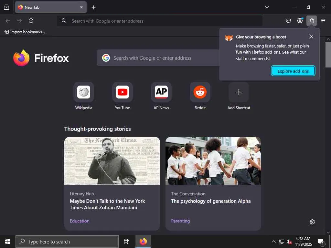This screenshot has height=248, width=331.
Task: Click the fox icon in popup
Action: pyautogui.click(x=229, y=38)
